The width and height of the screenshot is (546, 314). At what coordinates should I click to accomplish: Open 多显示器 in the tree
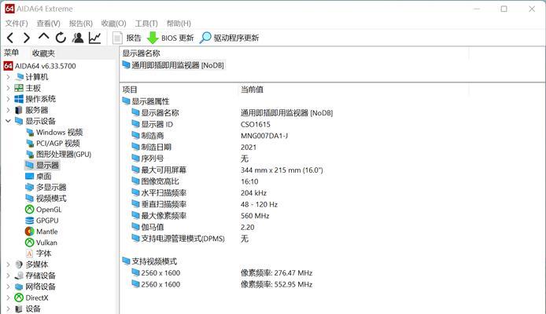(46, 188)
